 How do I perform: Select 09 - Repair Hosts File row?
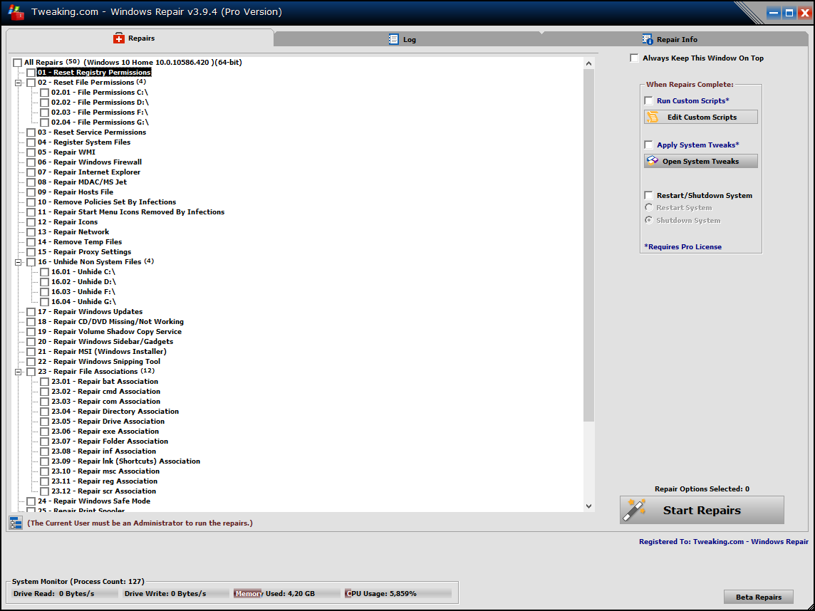pyautogui.click(x=76, y=192)
